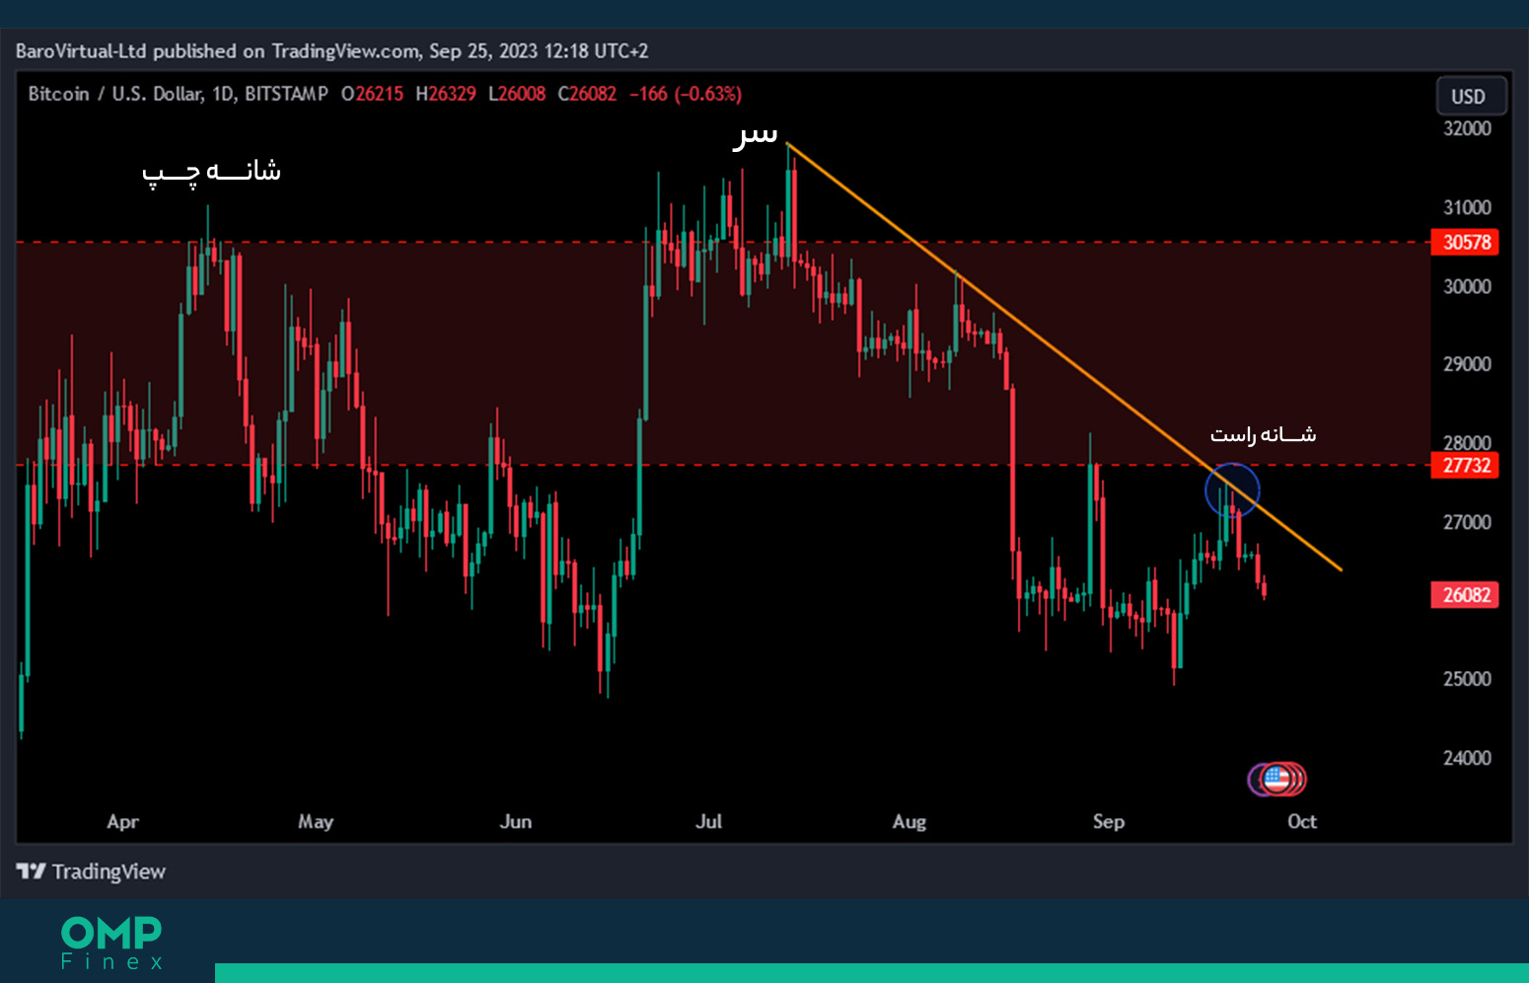The image size is (1529, 983).
Task: Select the 27732 red price label
Action: point(1465,465)
